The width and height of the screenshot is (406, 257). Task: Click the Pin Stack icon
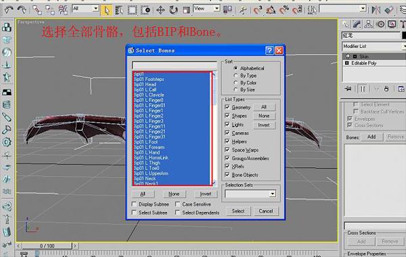tap(348, 89)
